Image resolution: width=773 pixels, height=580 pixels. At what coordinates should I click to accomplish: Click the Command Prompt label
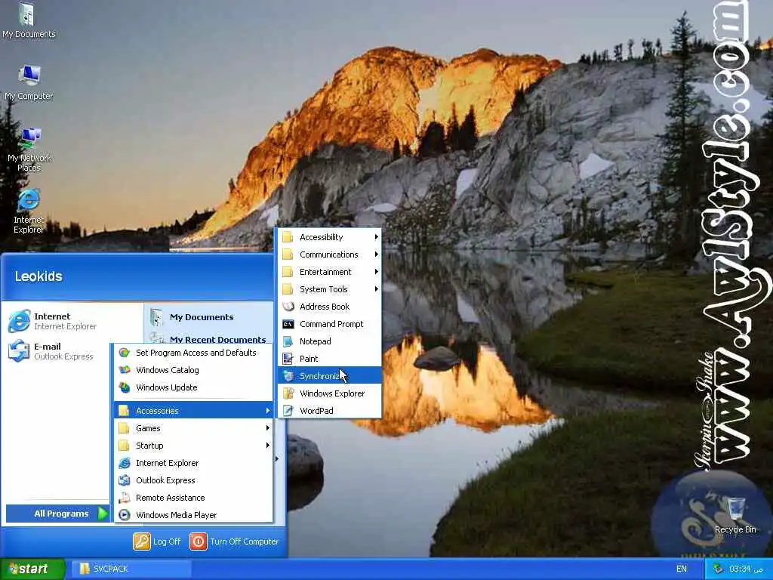click(331, 324)
